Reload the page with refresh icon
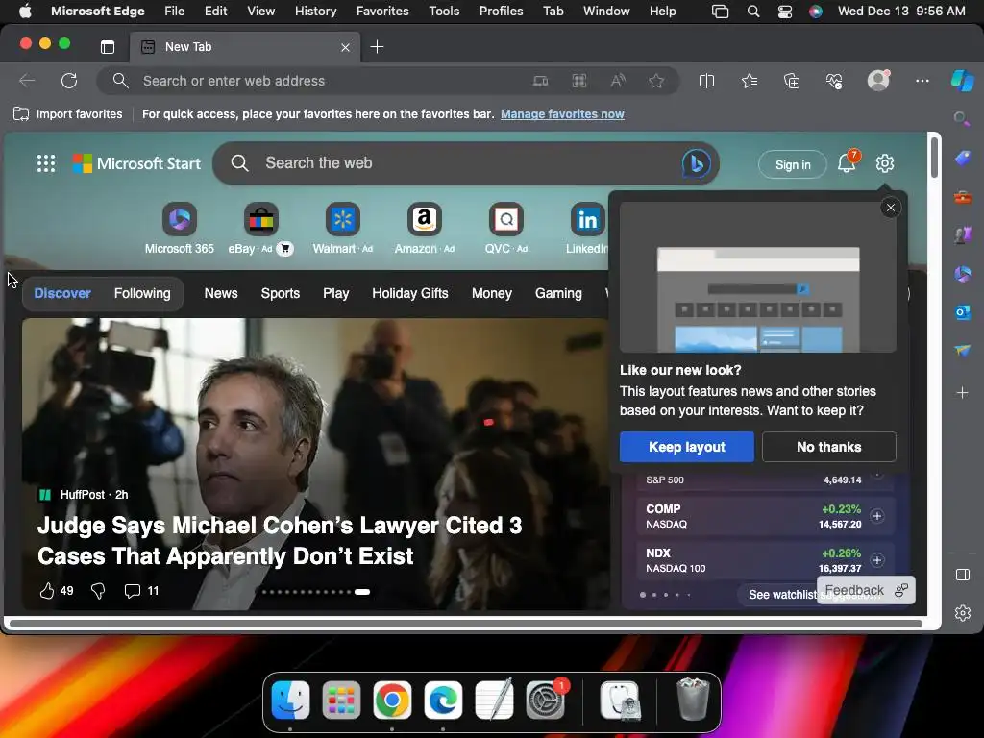 [x=69, y=81]
